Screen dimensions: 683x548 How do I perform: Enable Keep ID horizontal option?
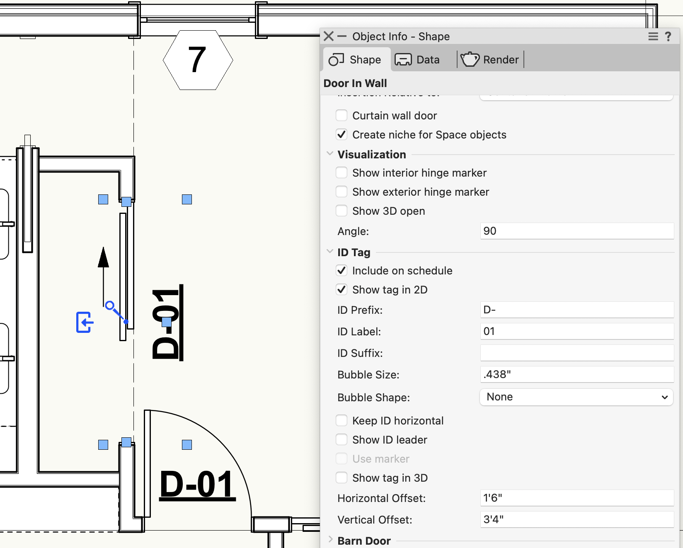click(341, 420)
